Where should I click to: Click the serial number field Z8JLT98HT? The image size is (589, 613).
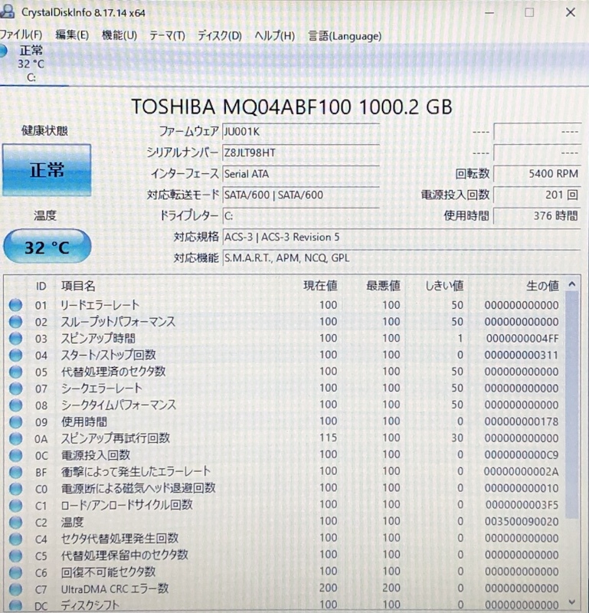click(x=301, y=152)
